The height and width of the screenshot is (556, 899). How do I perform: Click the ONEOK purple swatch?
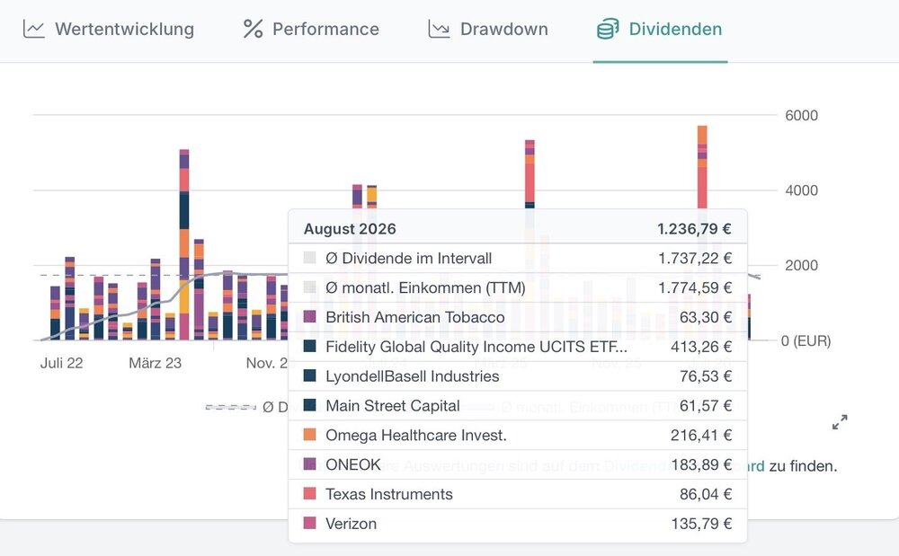click(309, 463)
